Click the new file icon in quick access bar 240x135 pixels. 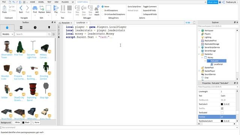[x=10, y=2]
